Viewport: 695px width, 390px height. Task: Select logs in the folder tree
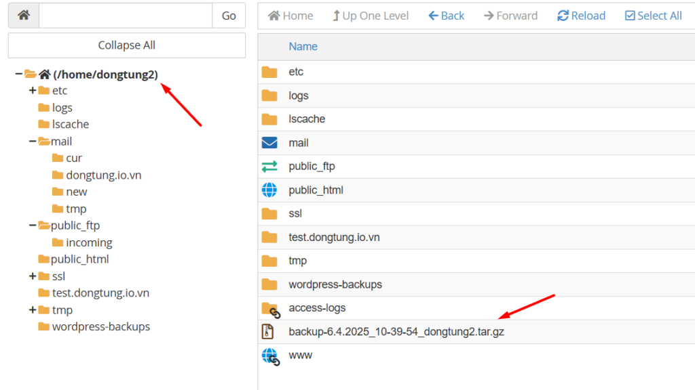(62, 108)
